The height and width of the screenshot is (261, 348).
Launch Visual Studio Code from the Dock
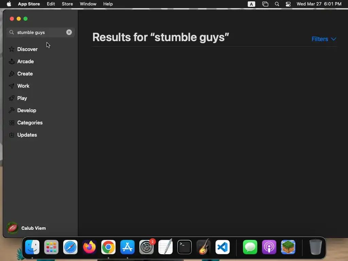pos(222,247)
